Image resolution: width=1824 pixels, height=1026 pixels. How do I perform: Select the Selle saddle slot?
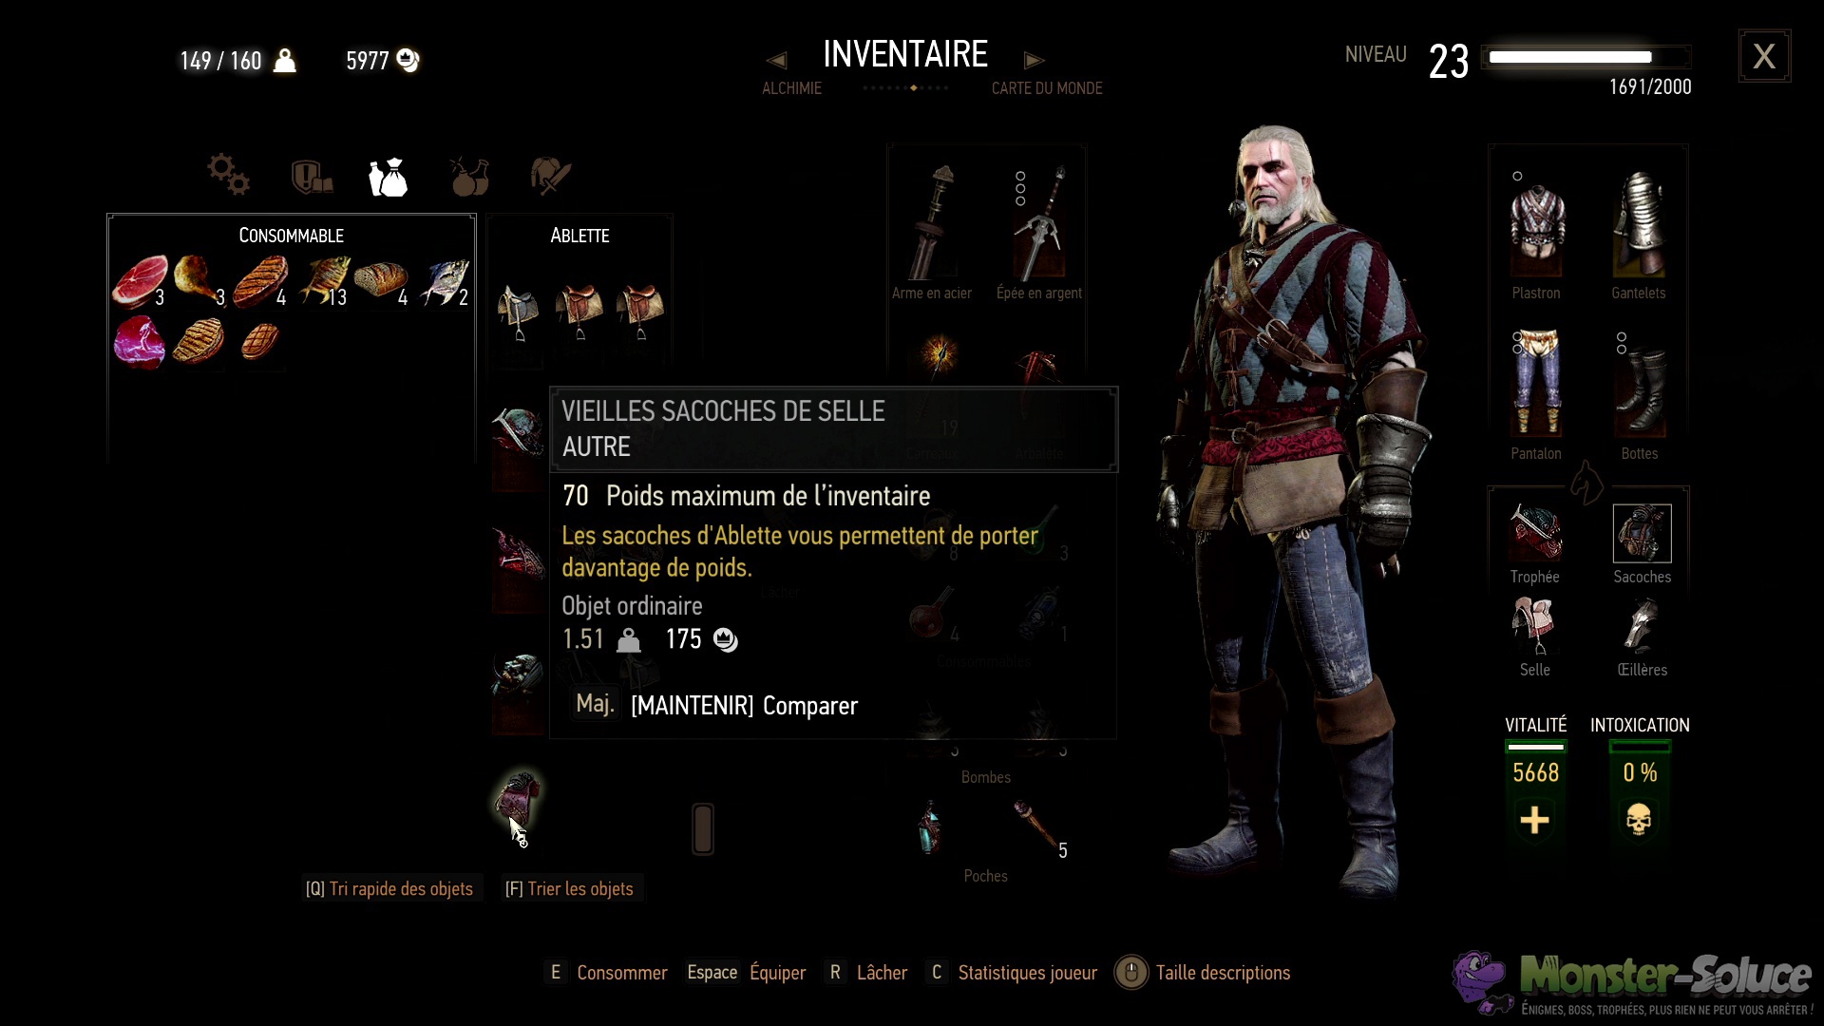click(1535, 627)
